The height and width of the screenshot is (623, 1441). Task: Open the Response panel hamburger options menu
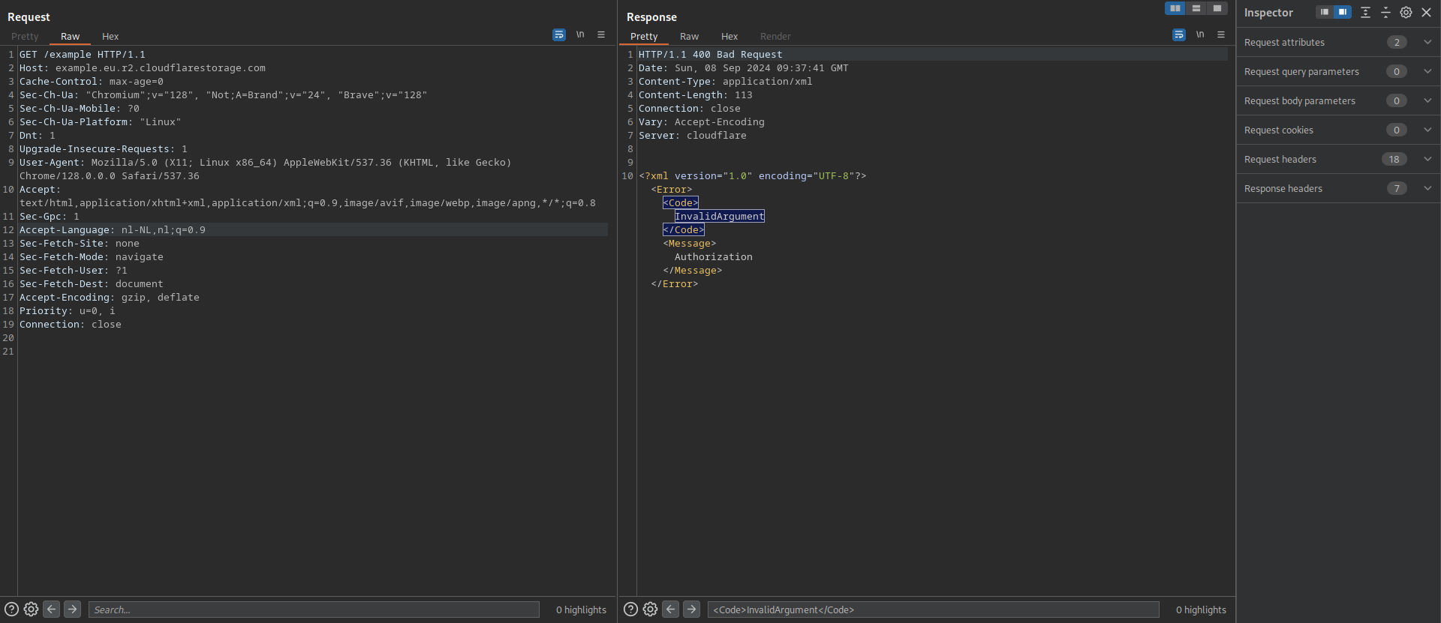(1221, 35)
